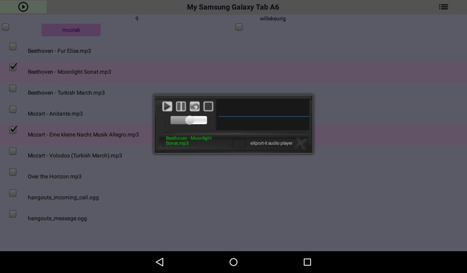Click the My Samsung Galaxy Tab A6 title
The height and width of the screenshot is (273, 467).
(233, 7)
